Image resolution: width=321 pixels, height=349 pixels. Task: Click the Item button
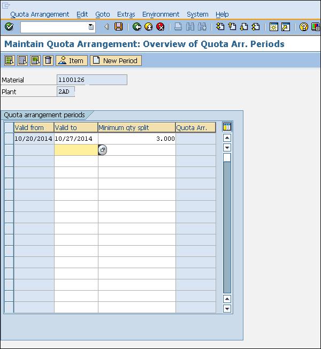click(72, 60)
